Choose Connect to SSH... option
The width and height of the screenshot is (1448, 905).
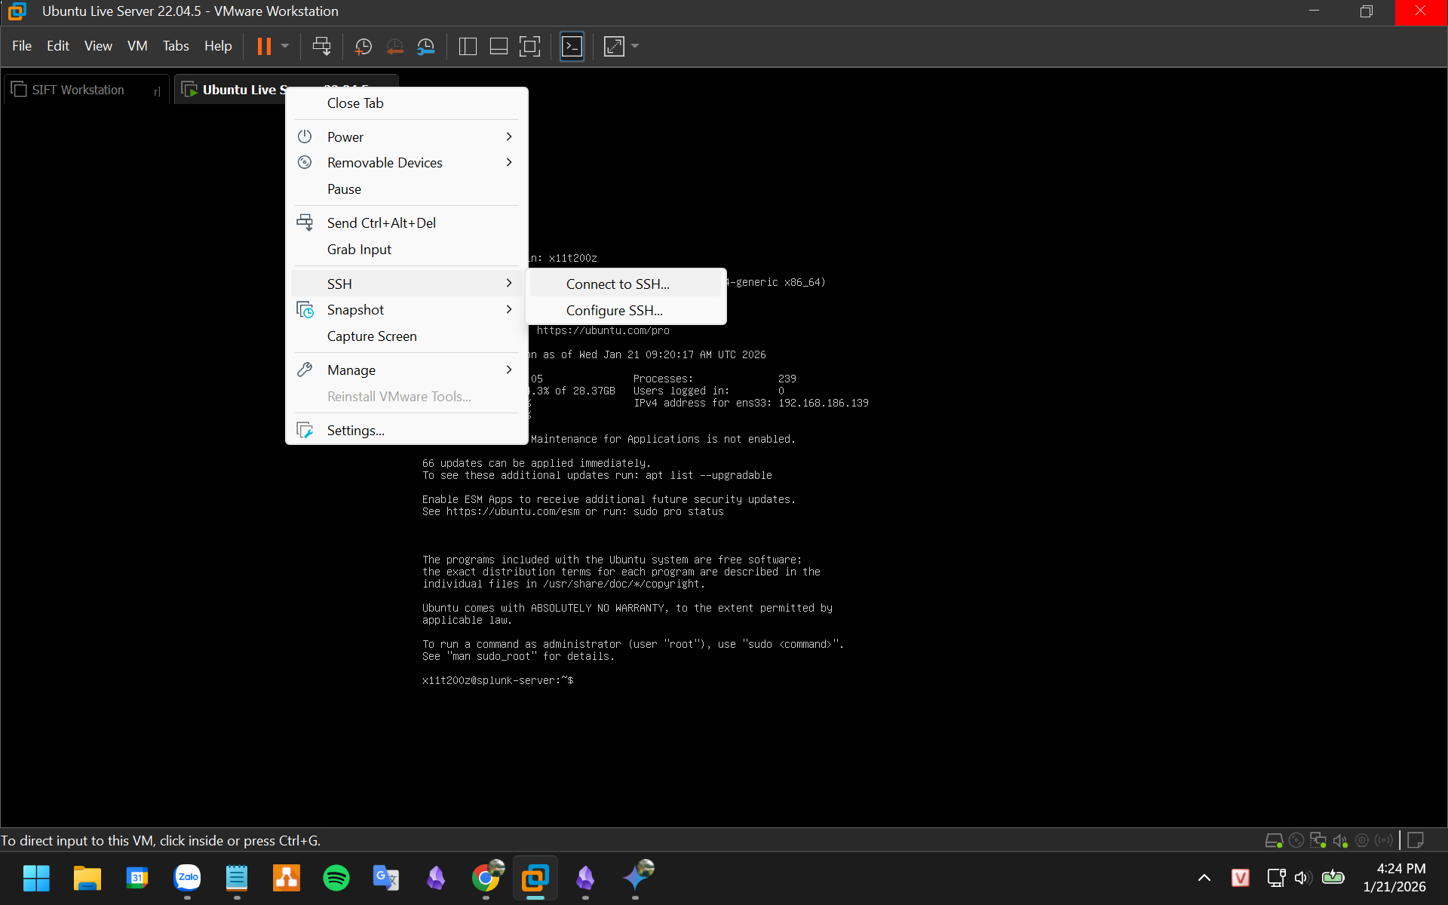[x=618, y=284]
